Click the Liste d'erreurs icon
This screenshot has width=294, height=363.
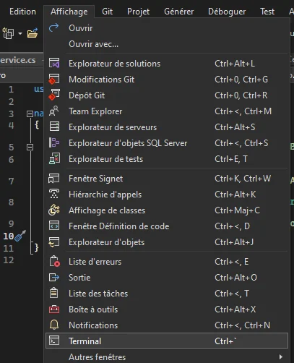pos(54,261)
